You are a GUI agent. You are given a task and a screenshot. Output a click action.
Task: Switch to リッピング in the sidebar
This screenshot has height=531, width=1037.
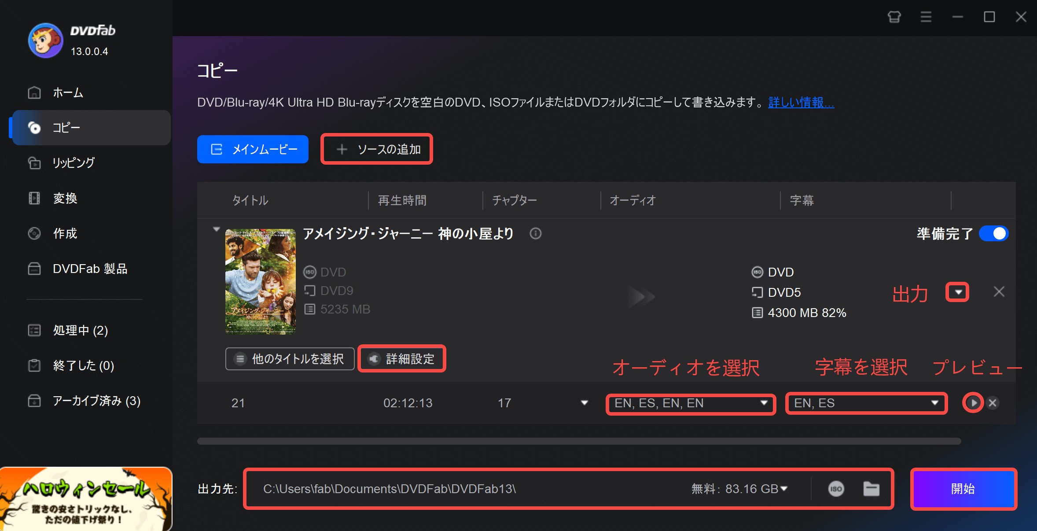(x=73, y=163)
